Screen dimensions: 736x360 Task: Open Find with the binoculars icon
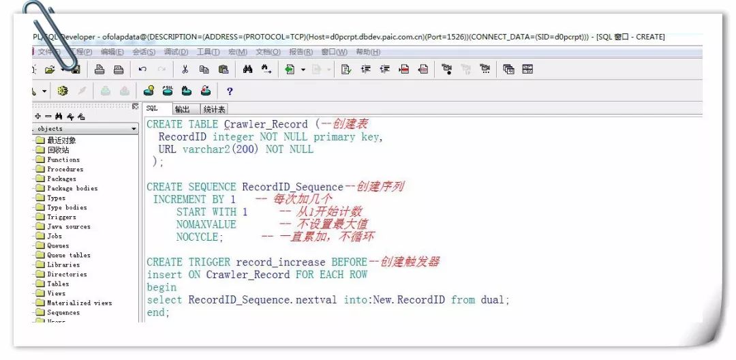[248, 70]
